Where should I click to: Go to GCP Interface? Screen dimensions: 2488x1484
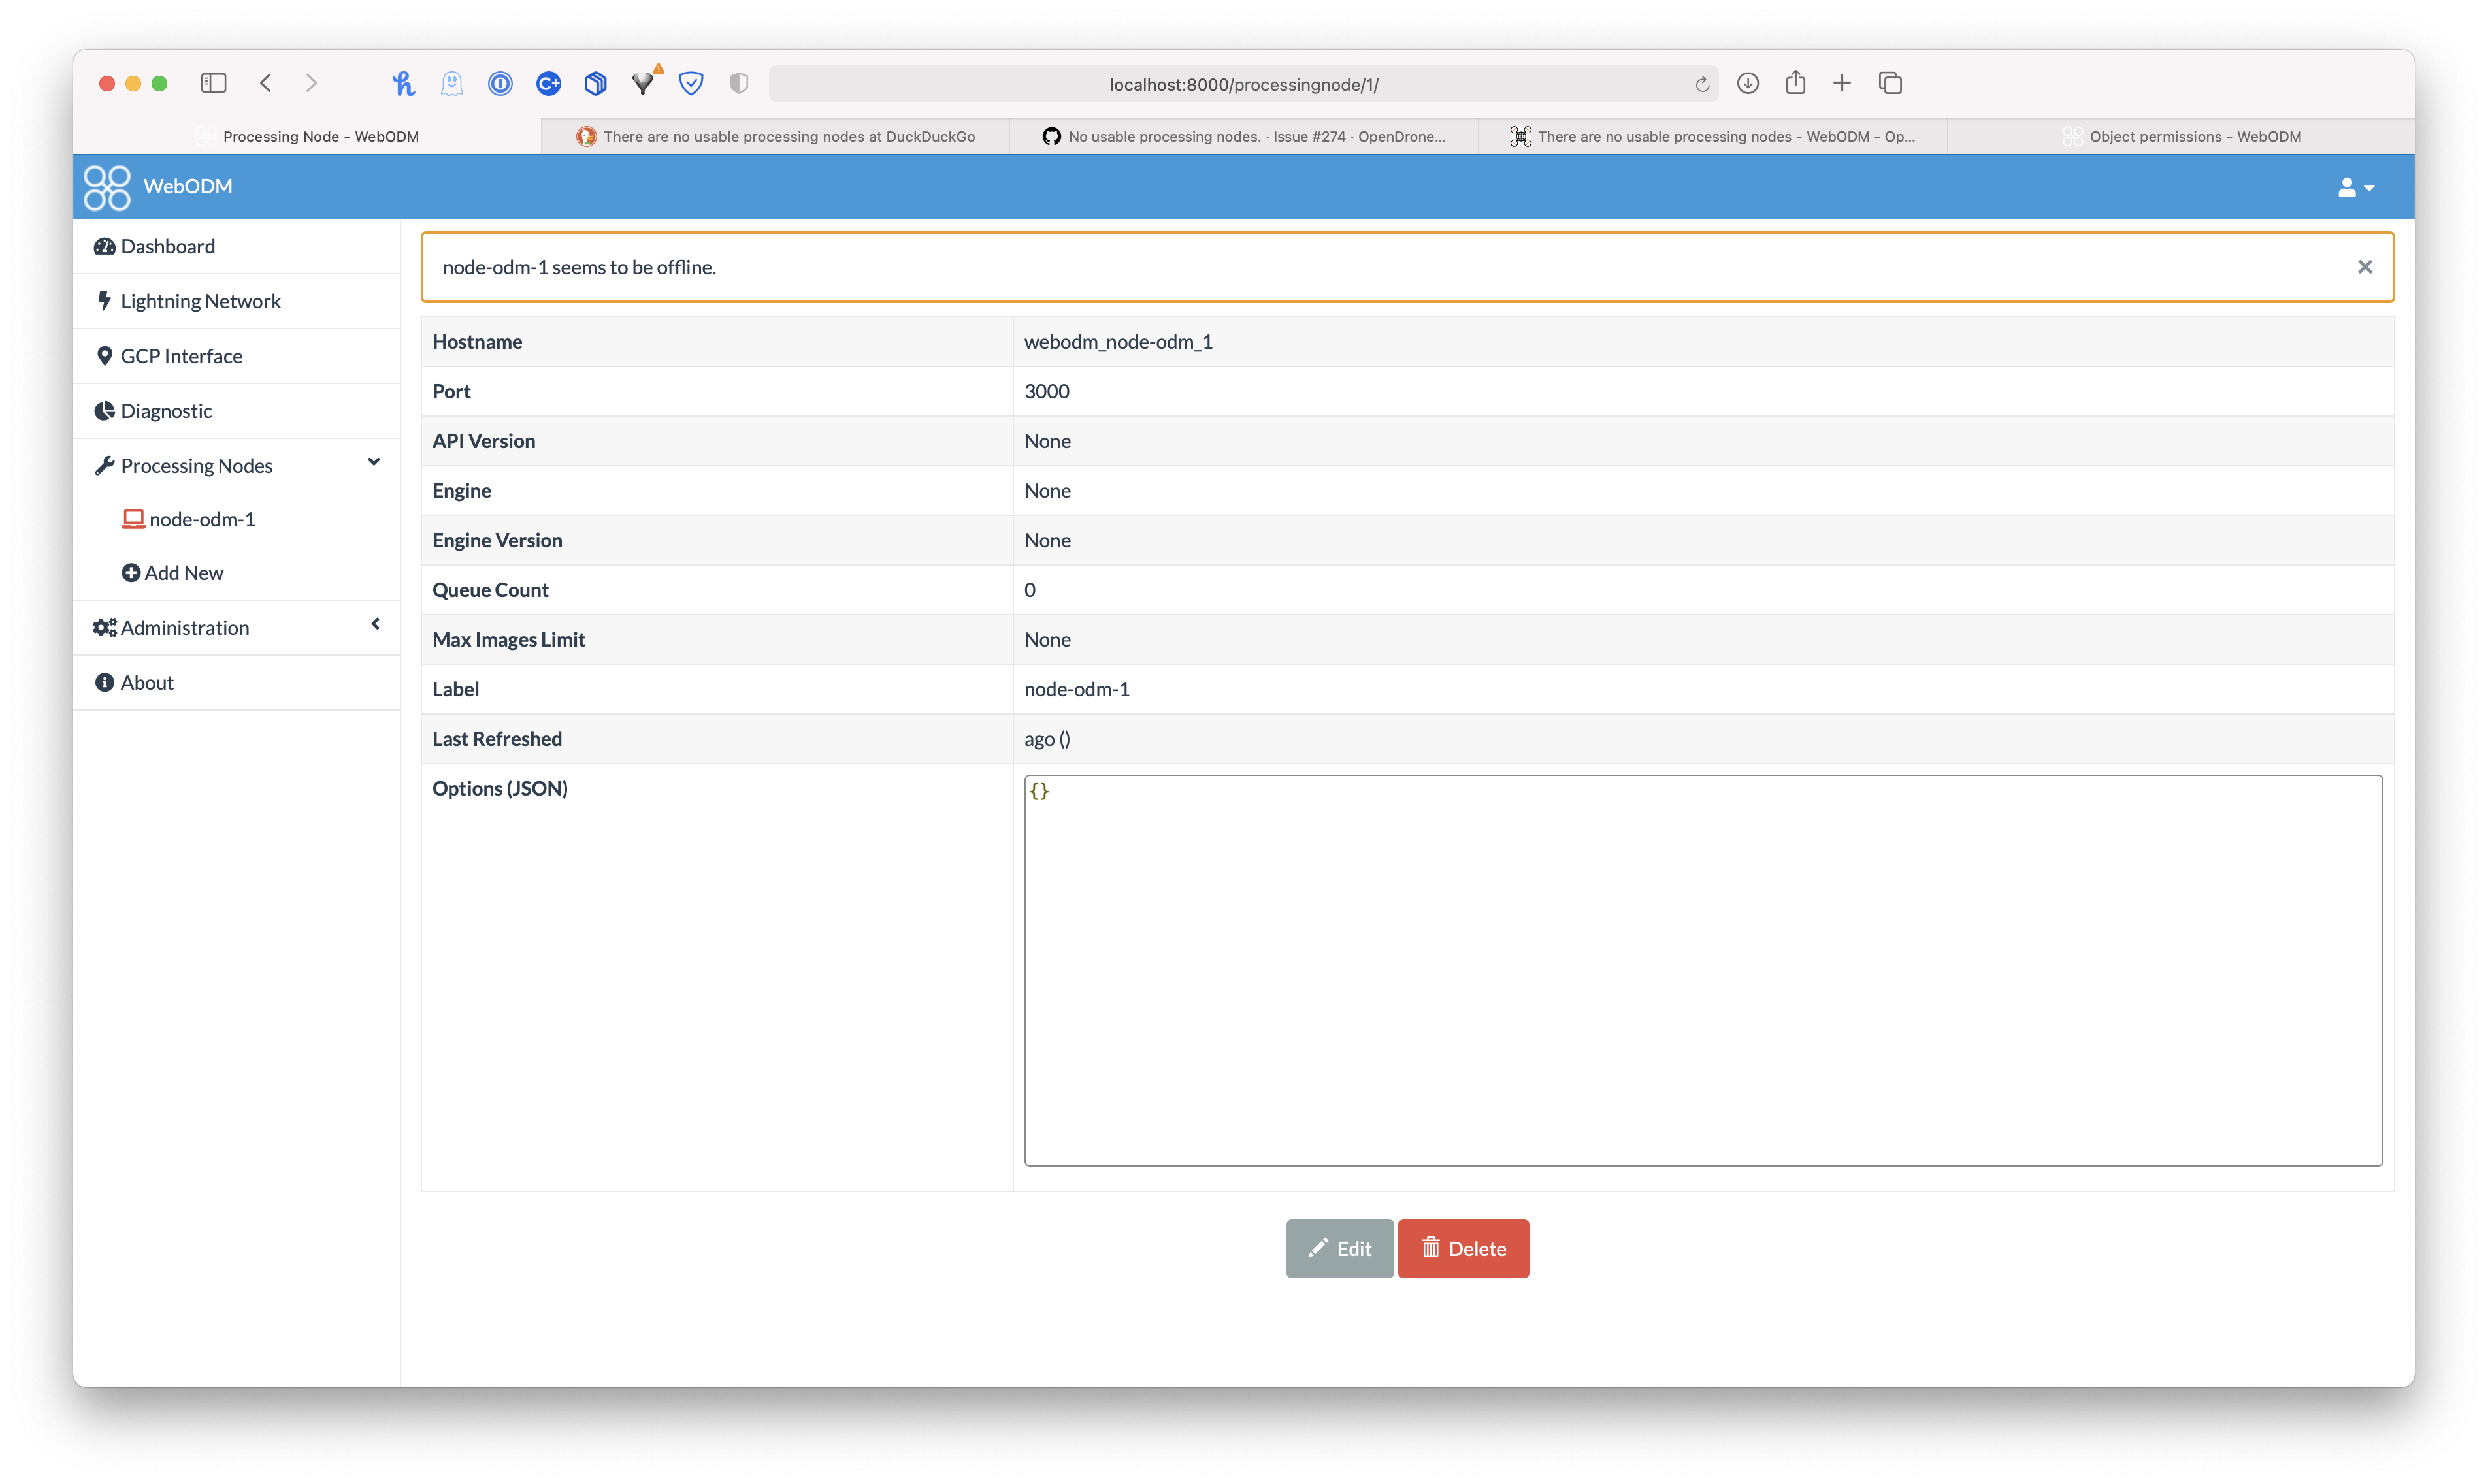point(181,356)
